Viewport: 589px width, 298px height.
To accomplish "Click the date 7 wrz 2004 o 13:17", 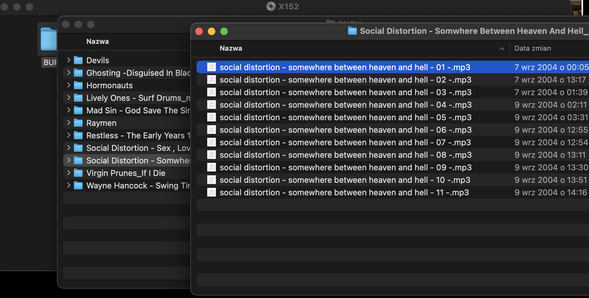I will (550, 80).
